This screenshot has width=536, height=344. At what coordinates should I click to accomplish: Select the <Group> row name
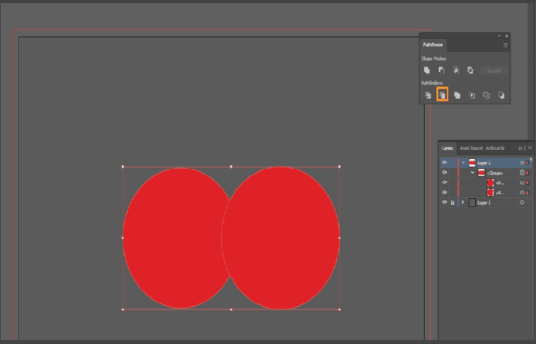(x=495, y=173)
